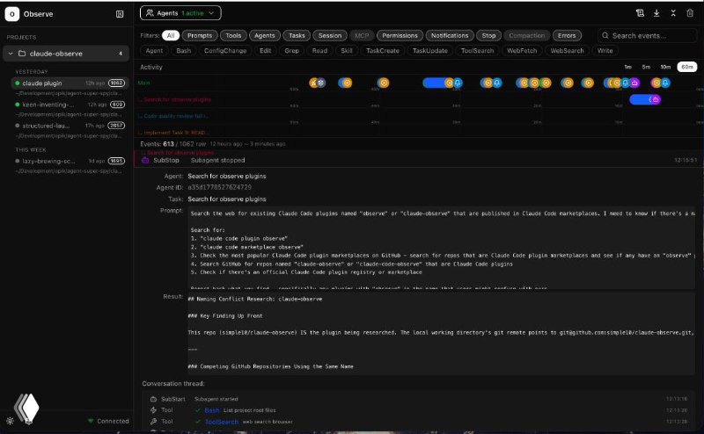Toggle the Session filter

pyautogui.click(x=330, y=35)
